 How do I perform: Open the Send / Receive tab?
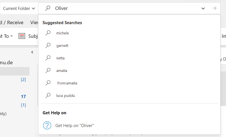[x=11, y=22]
